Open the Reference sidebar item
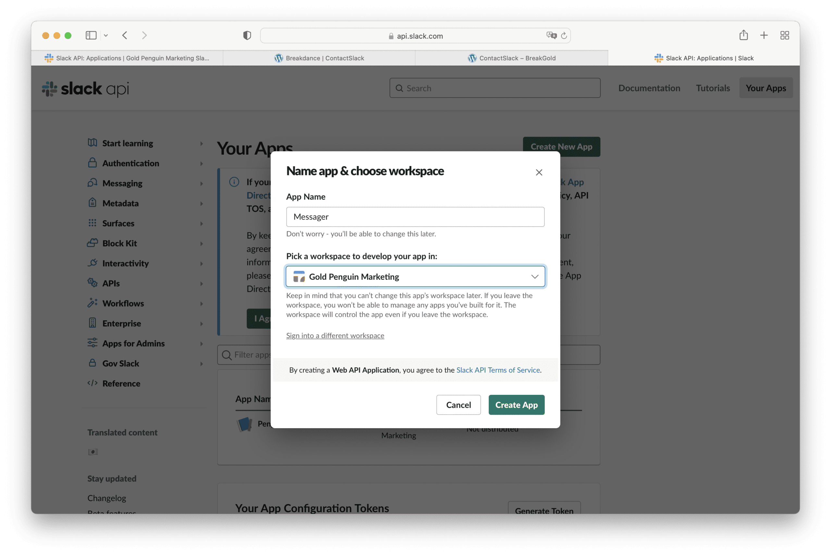Viewport: 831px width, 555px height. 121,384
